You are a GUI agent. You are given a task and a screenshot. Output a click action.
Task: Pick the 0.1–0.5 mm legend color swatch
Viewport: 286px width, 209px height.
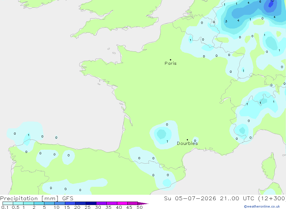coord(8,203)
